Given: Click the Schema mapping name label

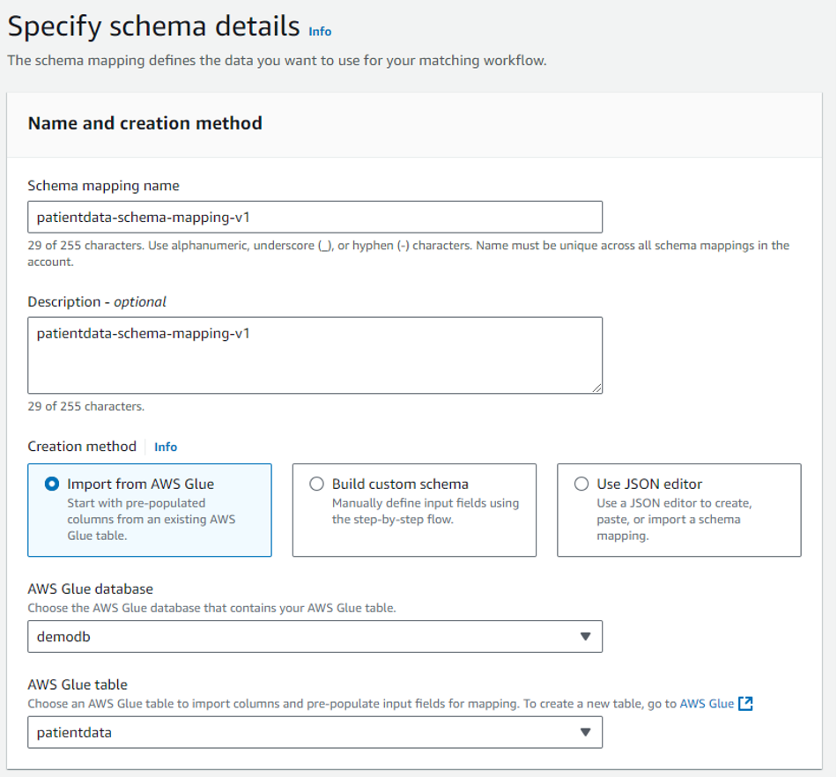Looking at the screenshot, I should pos(103,185).
